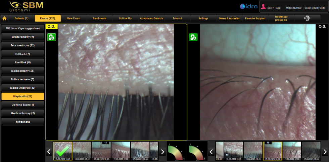Select Meibography (55) exam category
The width and height of the screenshot is (329, 162).
(23, 71)
